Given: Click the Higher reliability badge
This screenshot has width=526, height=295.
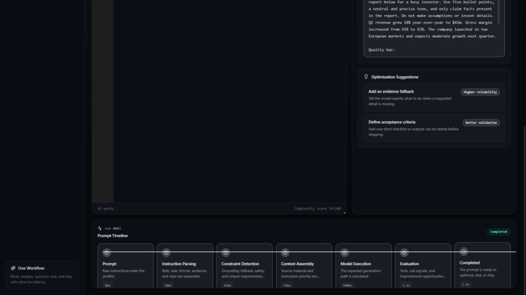Looking at the screenshot, I should [480, 92].
